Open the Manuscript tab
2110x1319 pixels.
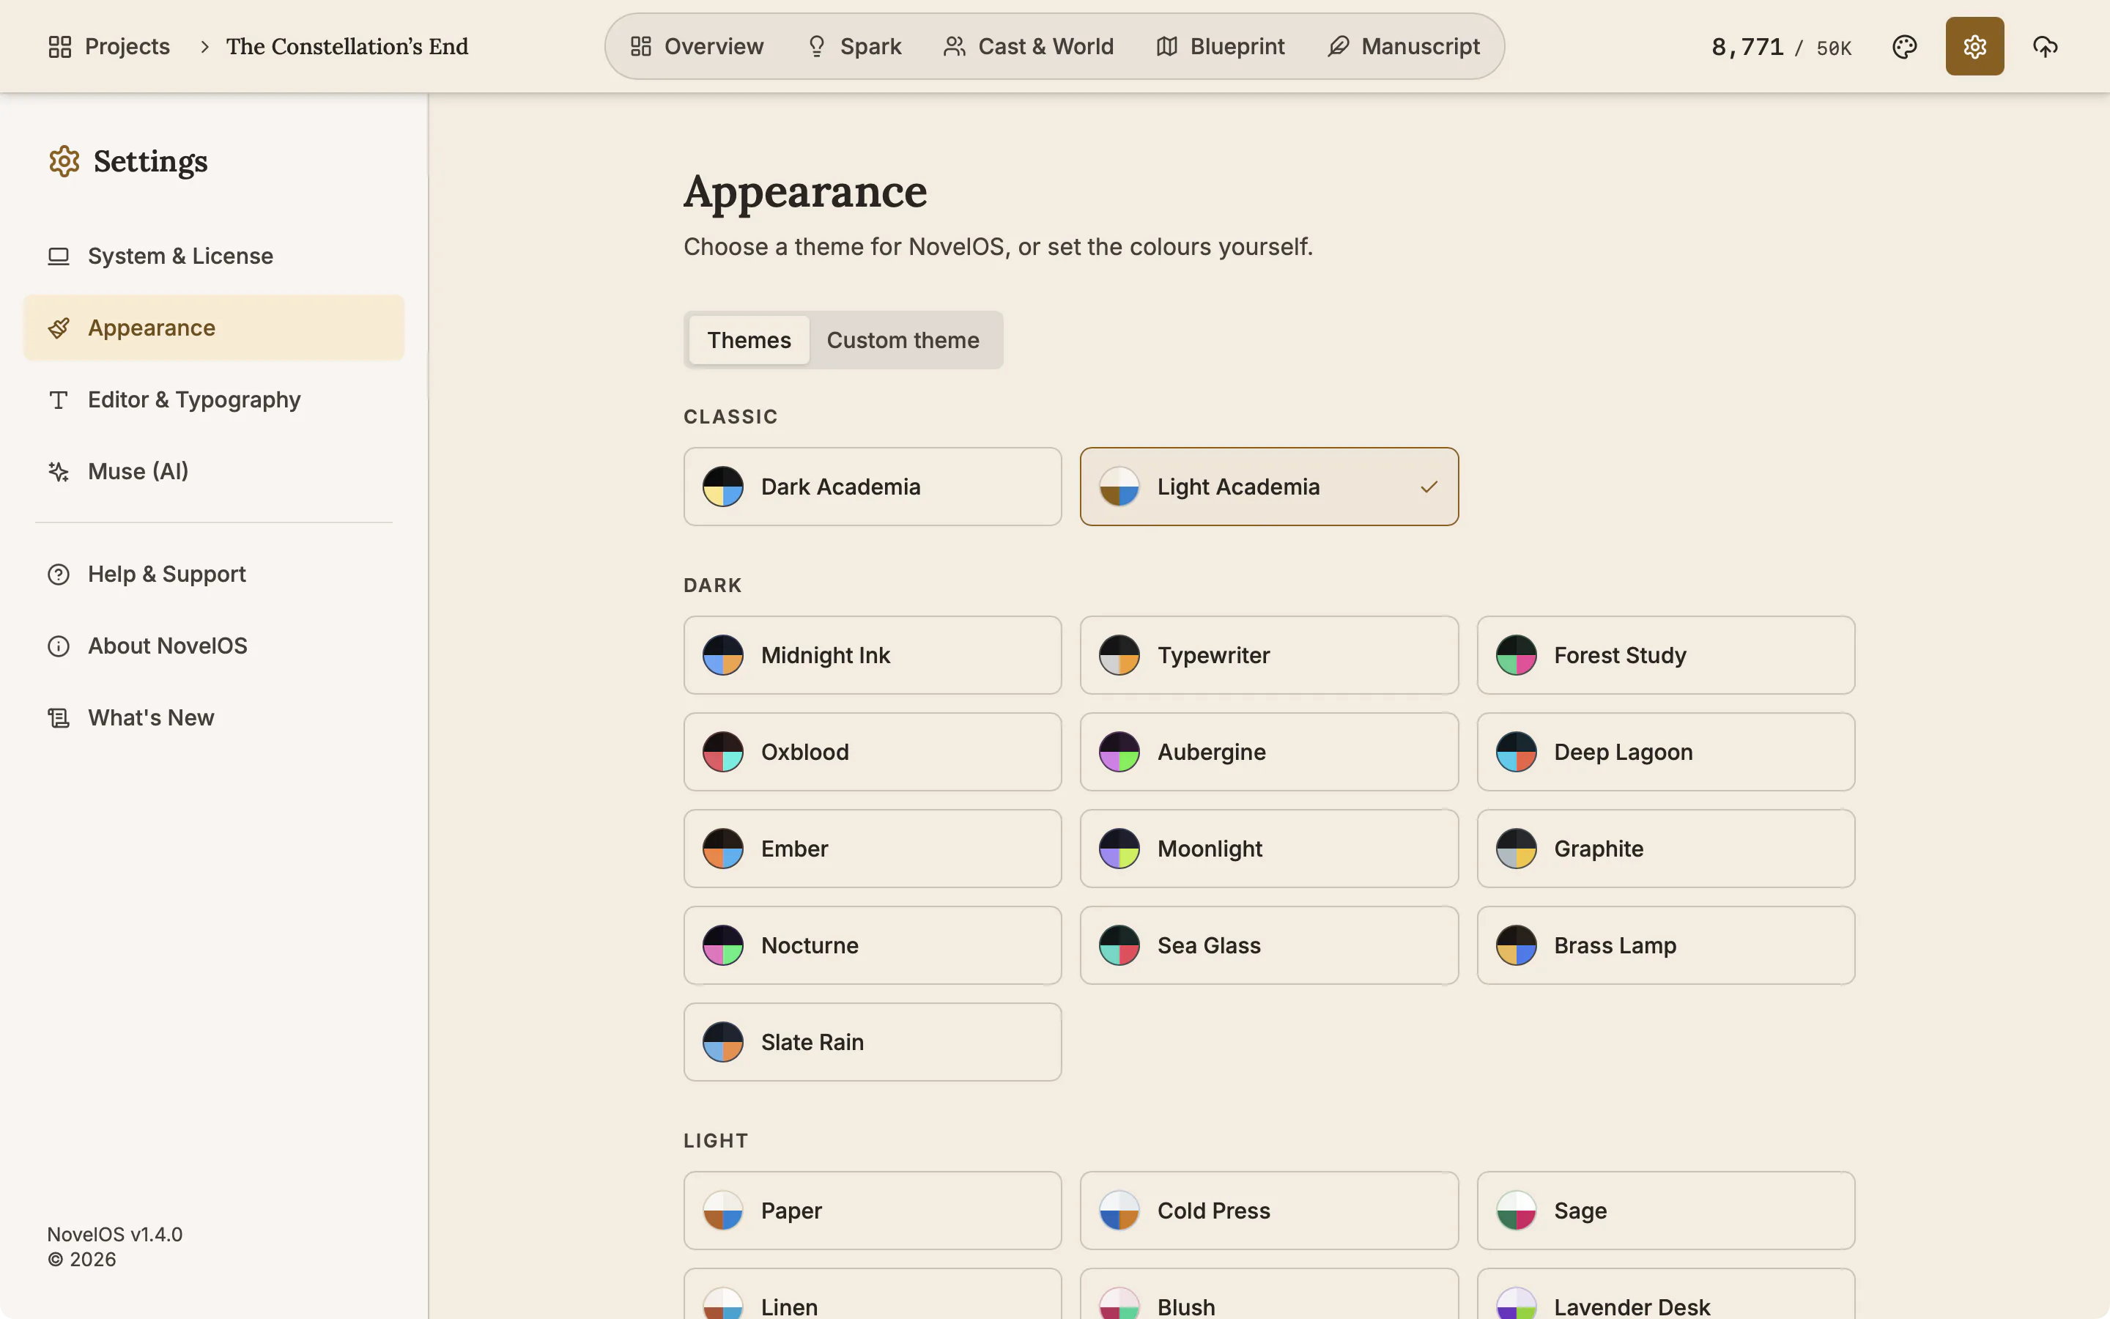coord(1403,46)
